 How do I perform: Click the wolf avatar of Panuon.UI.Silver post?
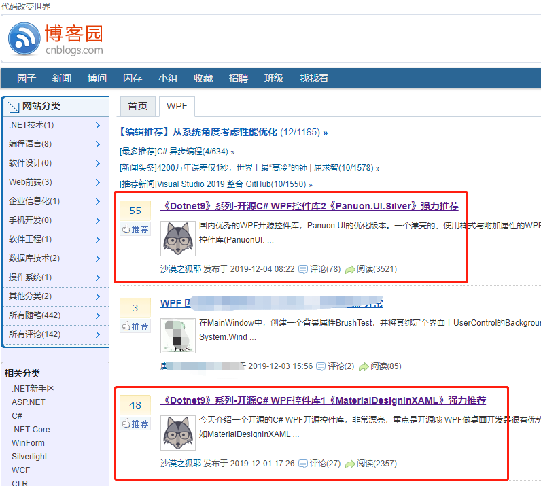coord(178,239)
